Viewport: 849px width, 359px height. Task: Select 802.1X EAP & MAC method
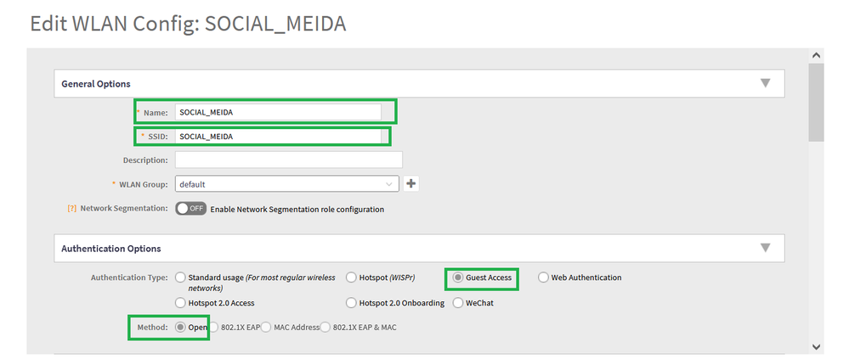(x=325, y=328)
